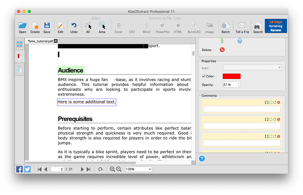Open Search with the binoculars icon
Screen dimensions: 303x195
[258, 27]
